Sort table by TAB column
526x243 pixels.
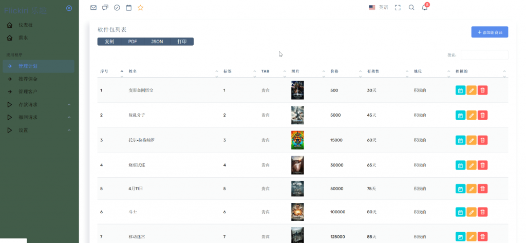273,71
